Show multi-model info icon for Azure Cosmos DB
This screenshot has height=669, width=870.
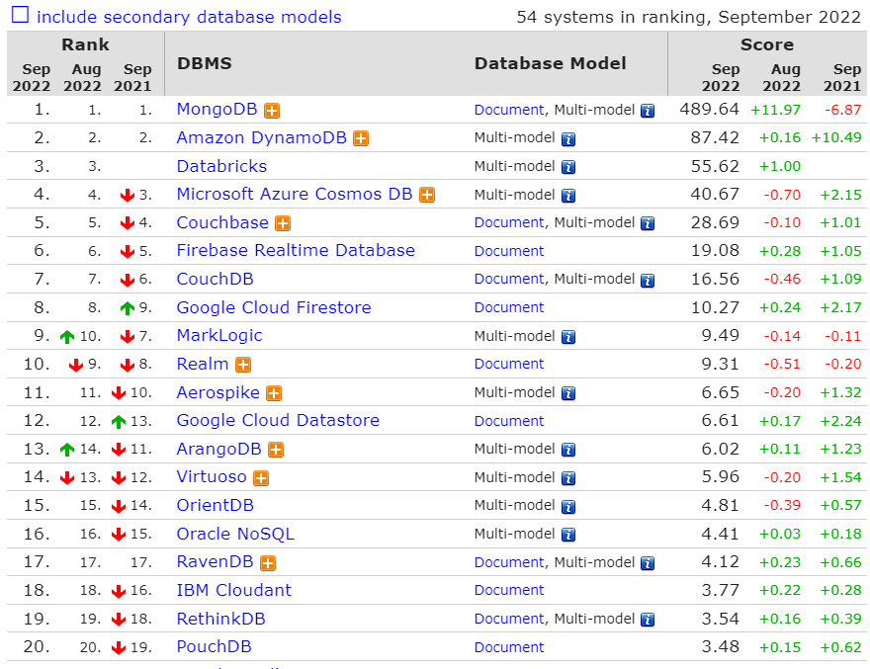pos(568,196)
